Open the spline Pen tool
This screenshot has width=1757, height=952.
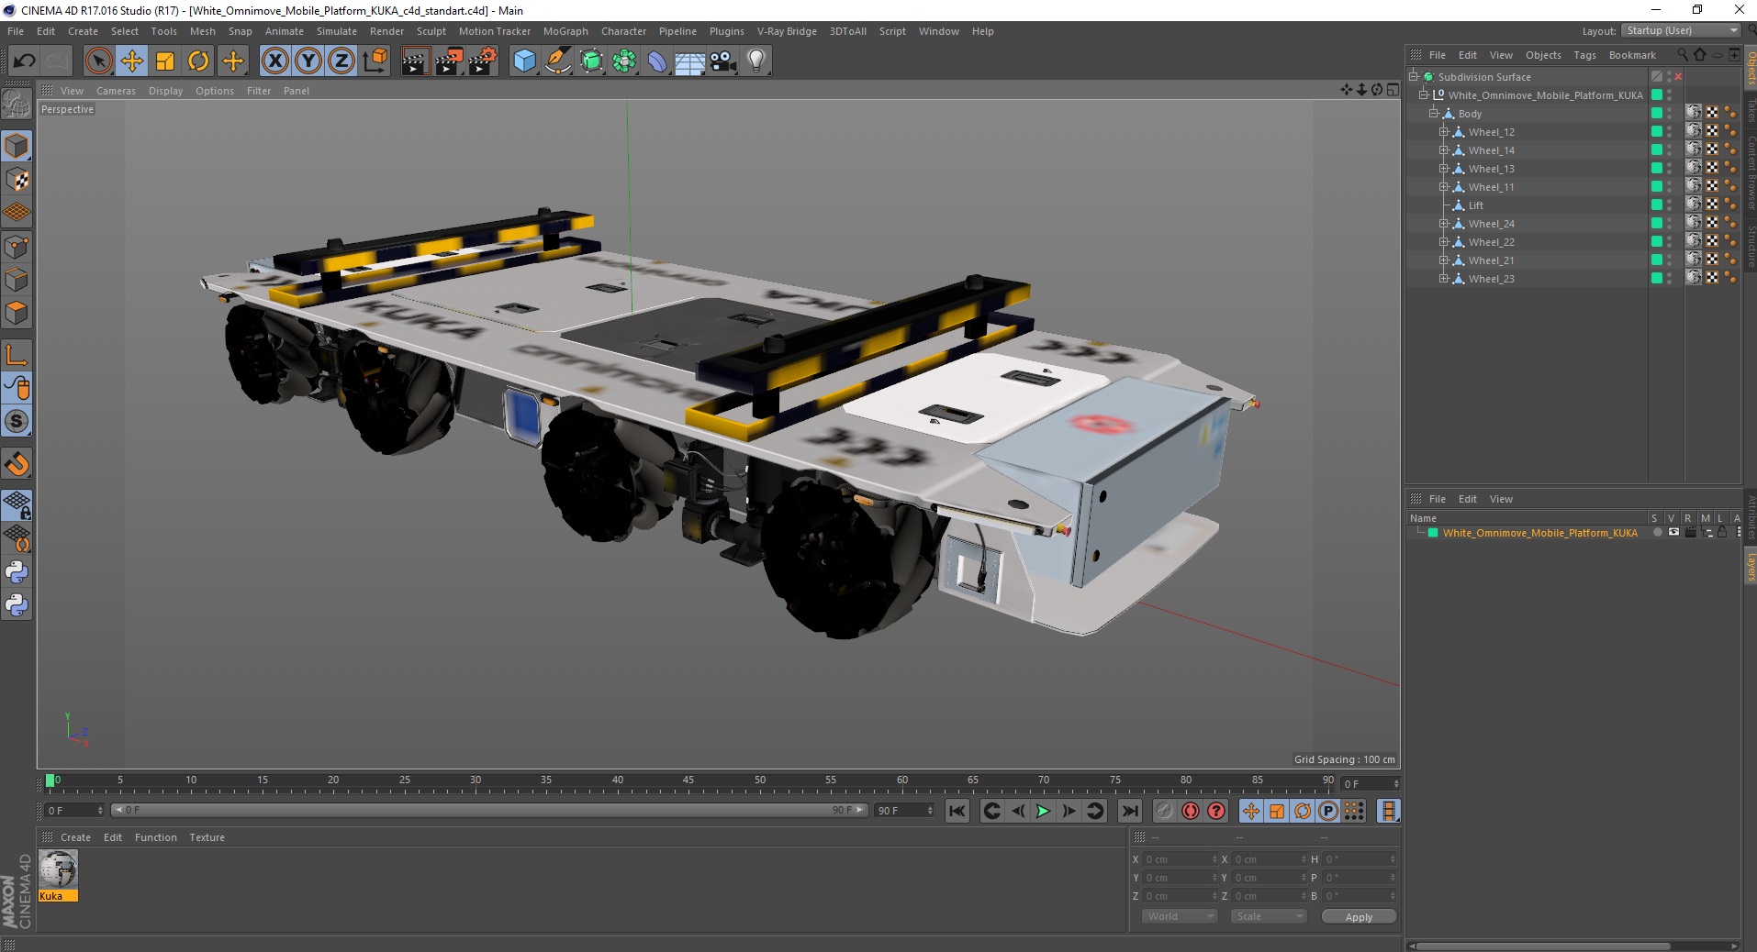tap(558, 61)
